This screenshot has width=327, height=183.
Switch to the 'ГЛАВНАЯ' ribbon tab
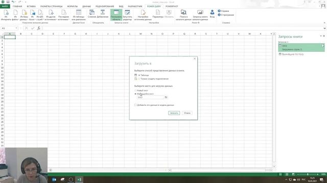click(17, 7)
